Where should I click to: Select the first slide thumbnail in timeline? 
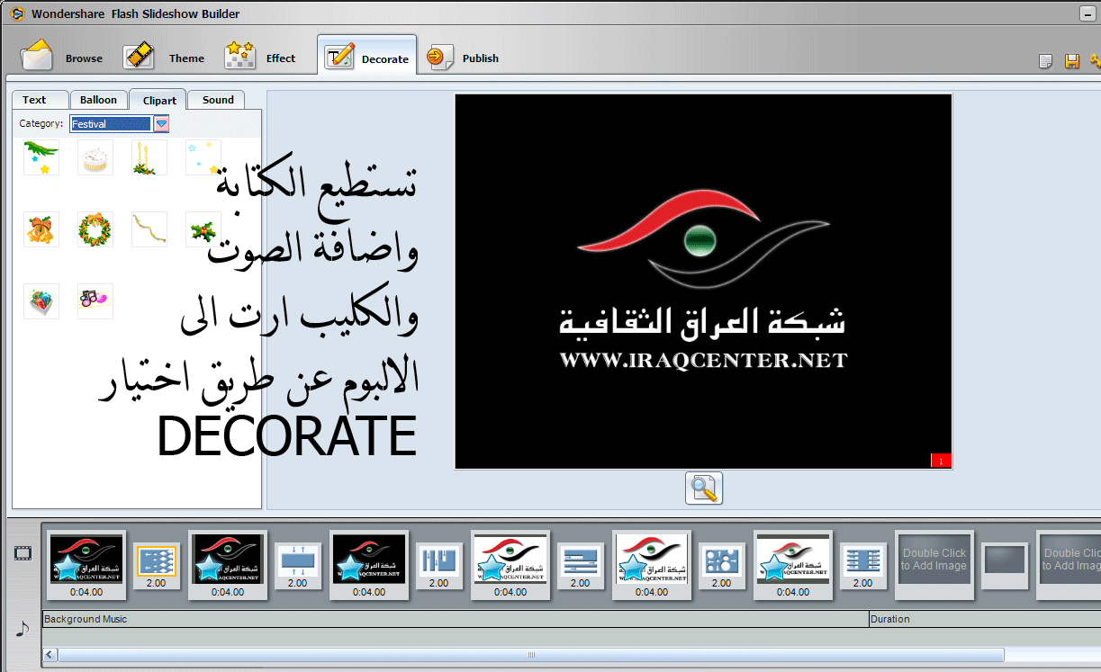click(86, 565)
